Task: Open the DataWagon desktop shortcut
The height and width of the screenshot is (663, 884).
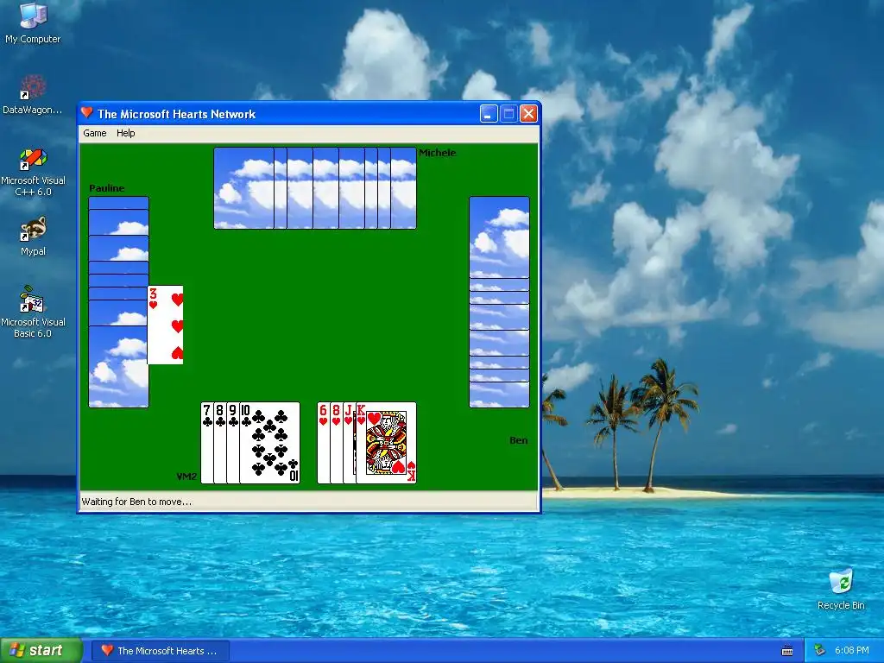Action: pos(33,95)
